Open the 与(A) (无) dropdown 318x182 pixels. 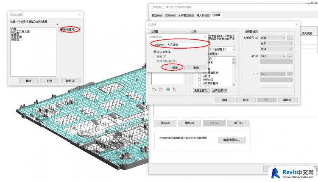[273, 56]
